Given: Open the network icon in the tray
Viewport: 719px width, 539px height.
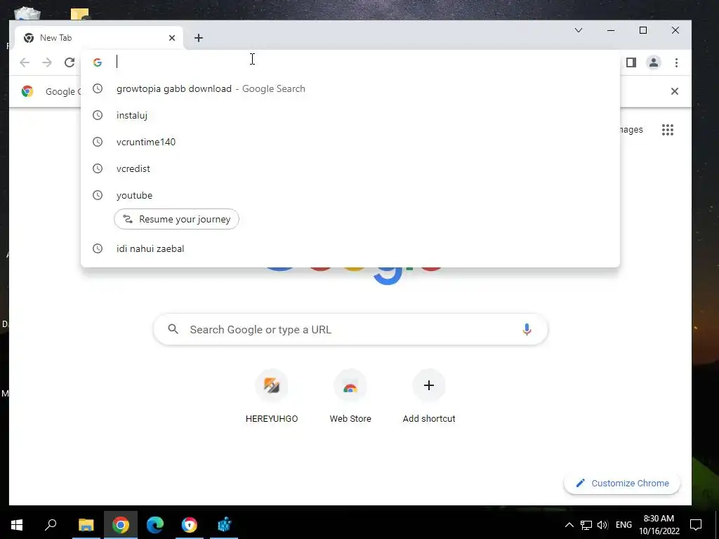Looking at the screenshot, I should pos(586,525).
